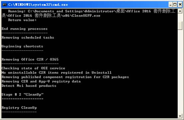Screen dimensions: 184x120
Task: Click the 'Return value:' line
Action: click(22, 20)
